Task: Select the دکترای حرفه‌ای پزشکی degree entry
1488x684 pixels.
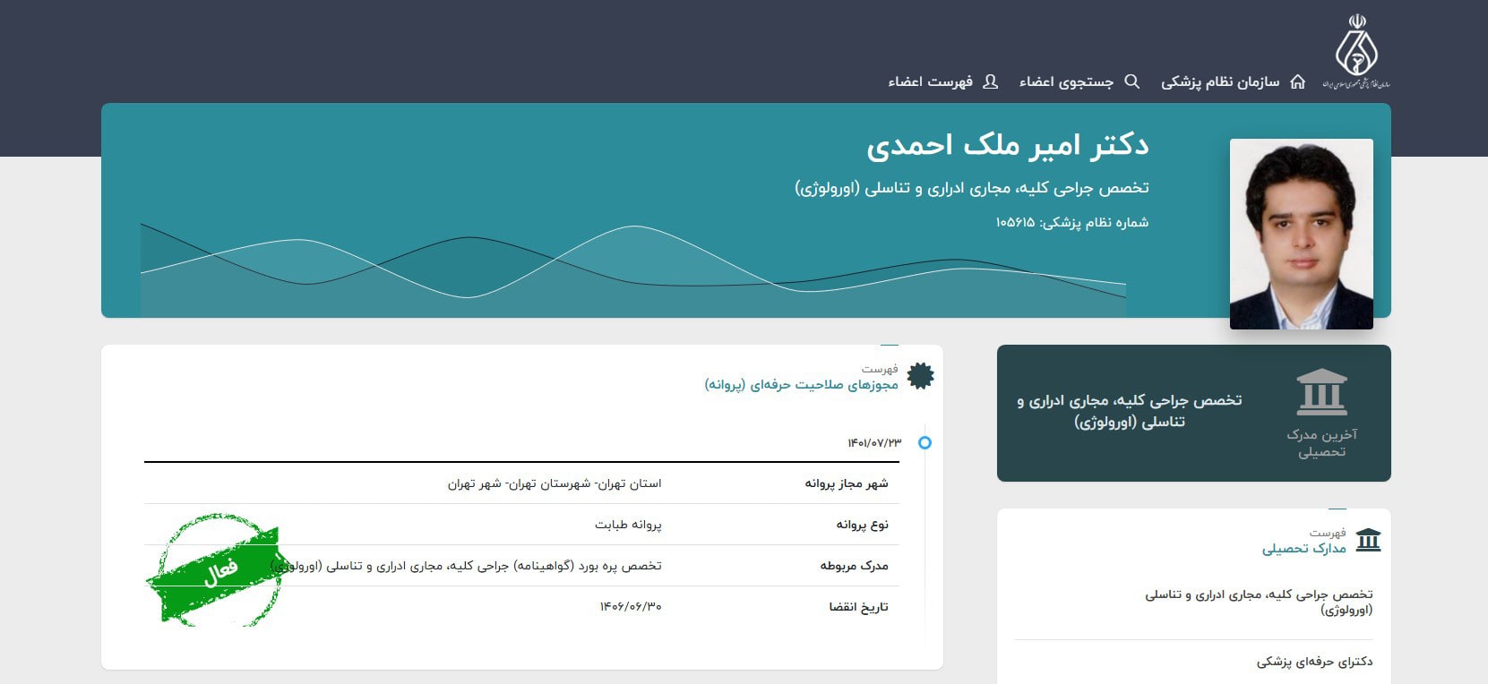Action: pyautogui.click(x=1313, y=662)
